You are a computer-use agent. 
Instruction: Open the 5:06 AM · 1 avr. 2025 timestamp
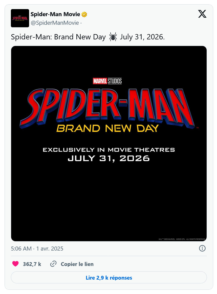[x=37, y=249]
